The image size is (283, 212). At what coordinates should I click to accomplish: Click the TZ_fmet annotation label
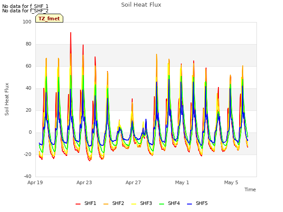click(49, 19)
